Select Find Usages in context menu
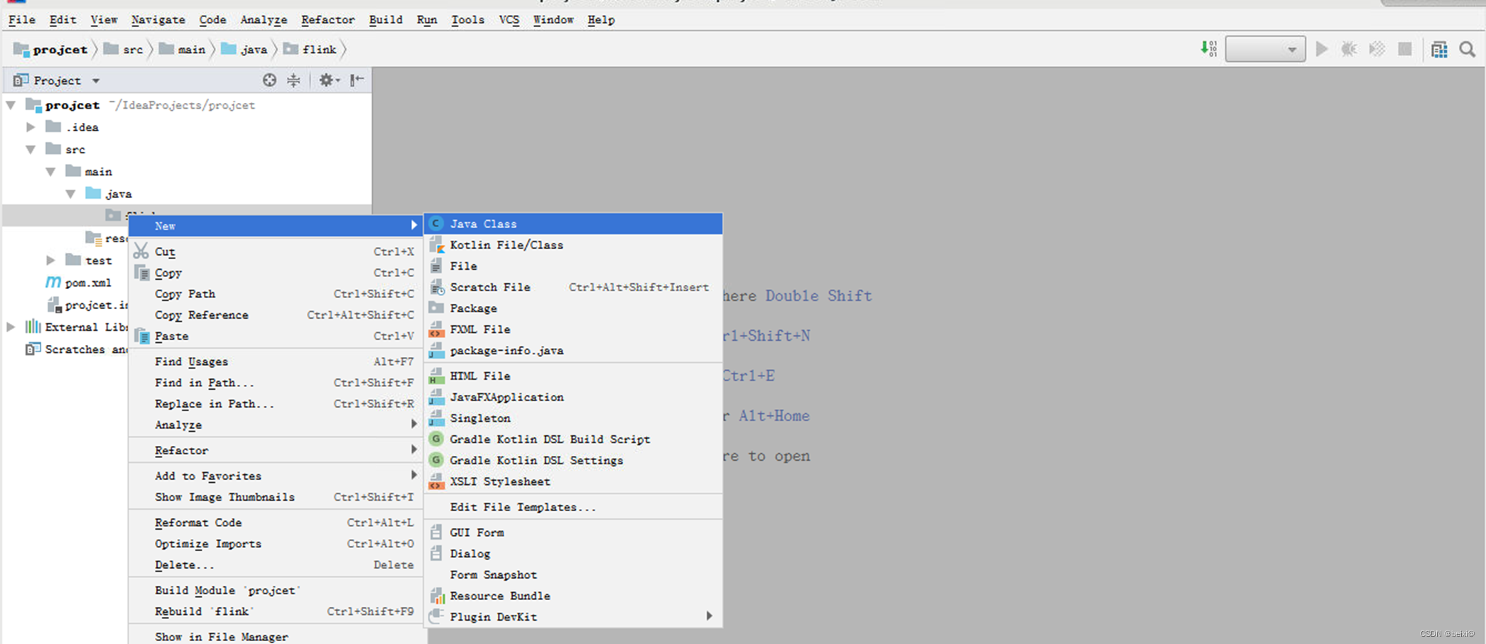The height and width of the screenshot is (644, 1486). (x=276, y=361)
